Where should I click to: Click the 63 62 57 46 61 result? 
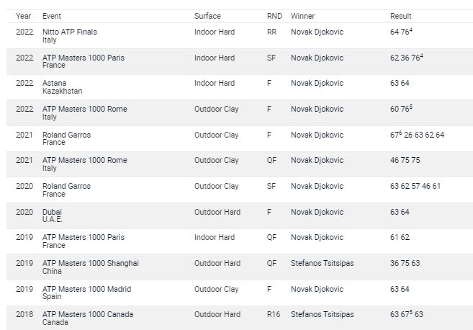pos(415,186)
